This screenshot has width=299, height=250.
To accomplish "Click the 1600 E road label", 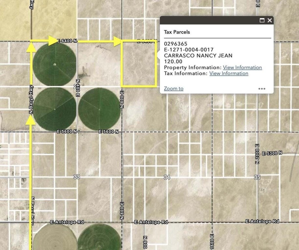I will [x=212, y=240].
